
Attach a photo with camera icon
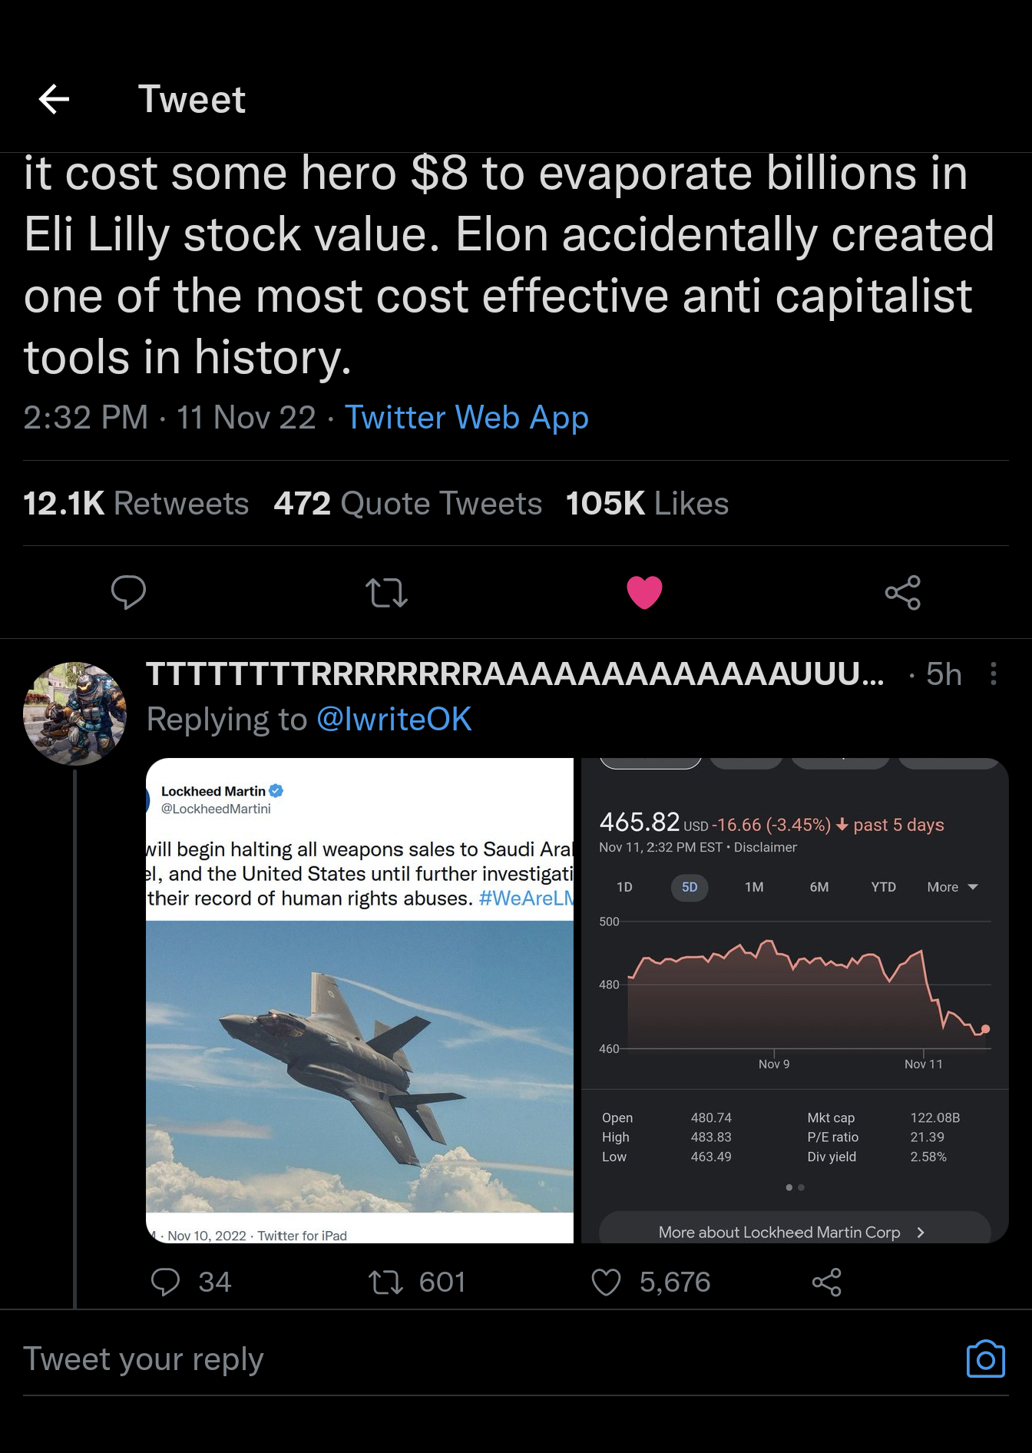click(x=986, y=1359)
